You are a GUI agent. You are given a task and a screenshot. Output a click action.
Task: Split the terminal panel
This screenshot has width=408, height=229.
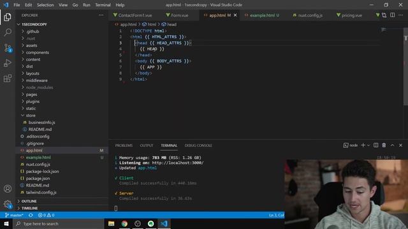tap(375, 145)
